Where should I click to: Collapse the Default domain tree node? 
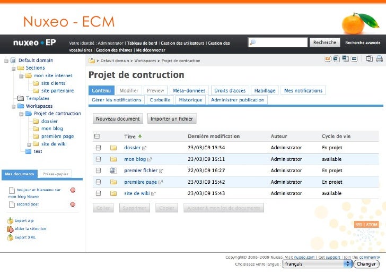coord(6,61)
